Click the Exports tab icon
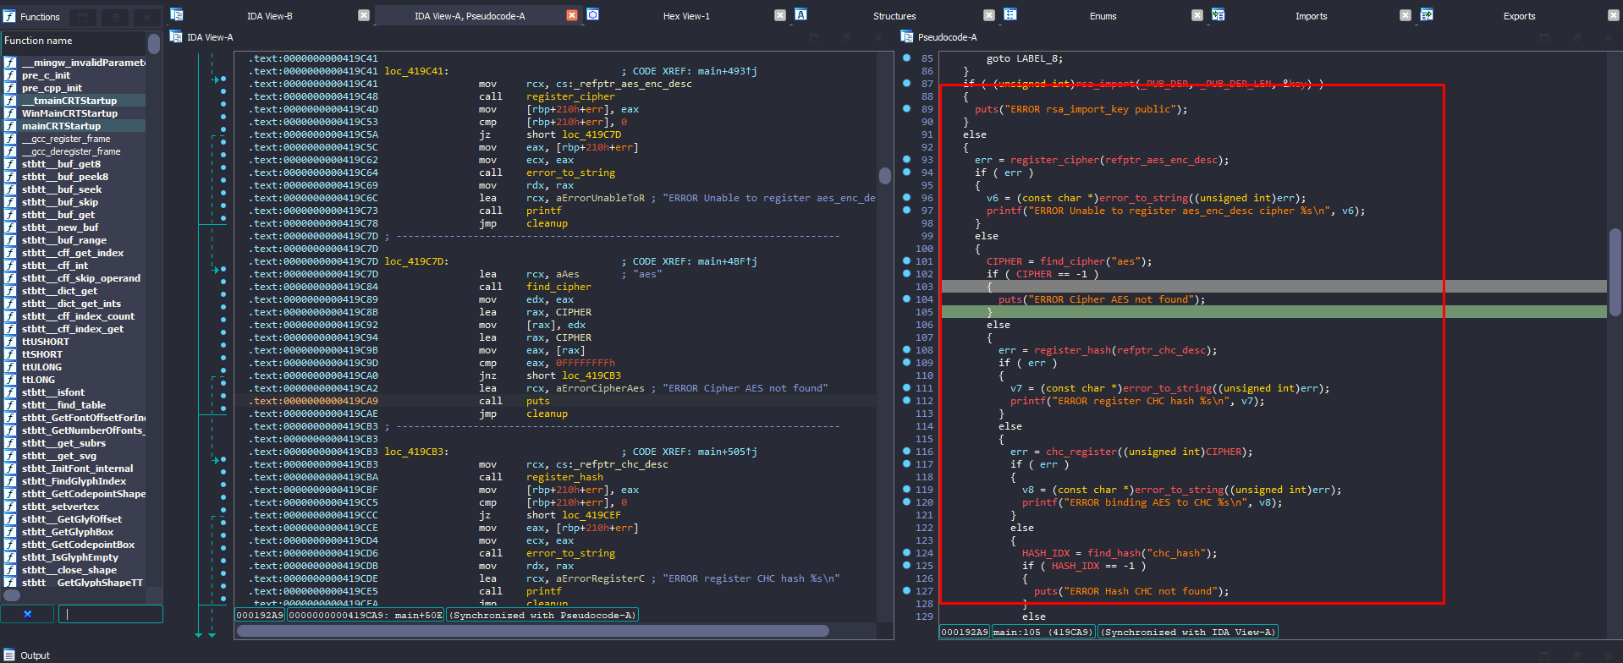The width and height of the screenshot is (1623, 663). 1426,14
